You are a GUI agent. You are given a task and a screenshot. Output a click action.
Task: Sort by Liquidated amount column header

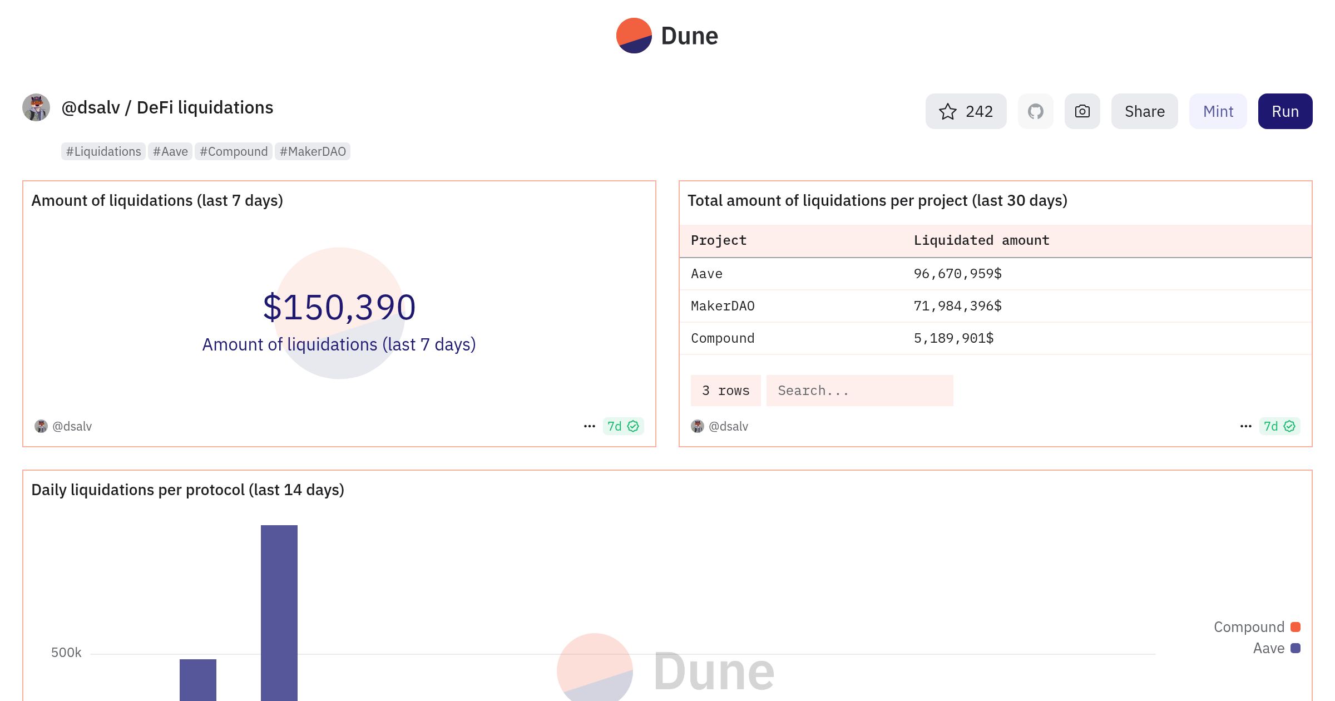pyautogui.click(x=981, y=240)
